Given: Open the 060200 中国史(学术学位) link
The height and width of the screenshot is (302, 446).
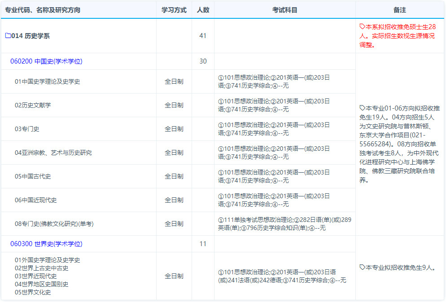Looking at the screenshot, I should [46, 61].
